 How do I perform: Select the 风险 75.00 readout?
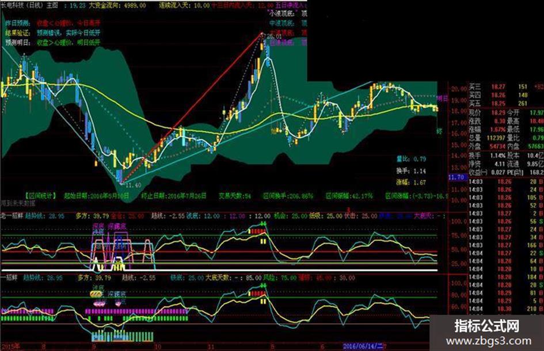[280, 278]
